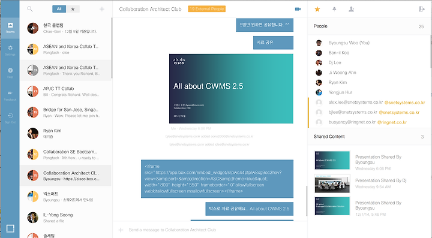
Task: Click the All about CWMS 2.5 slide preview
Action: [231, 89]
